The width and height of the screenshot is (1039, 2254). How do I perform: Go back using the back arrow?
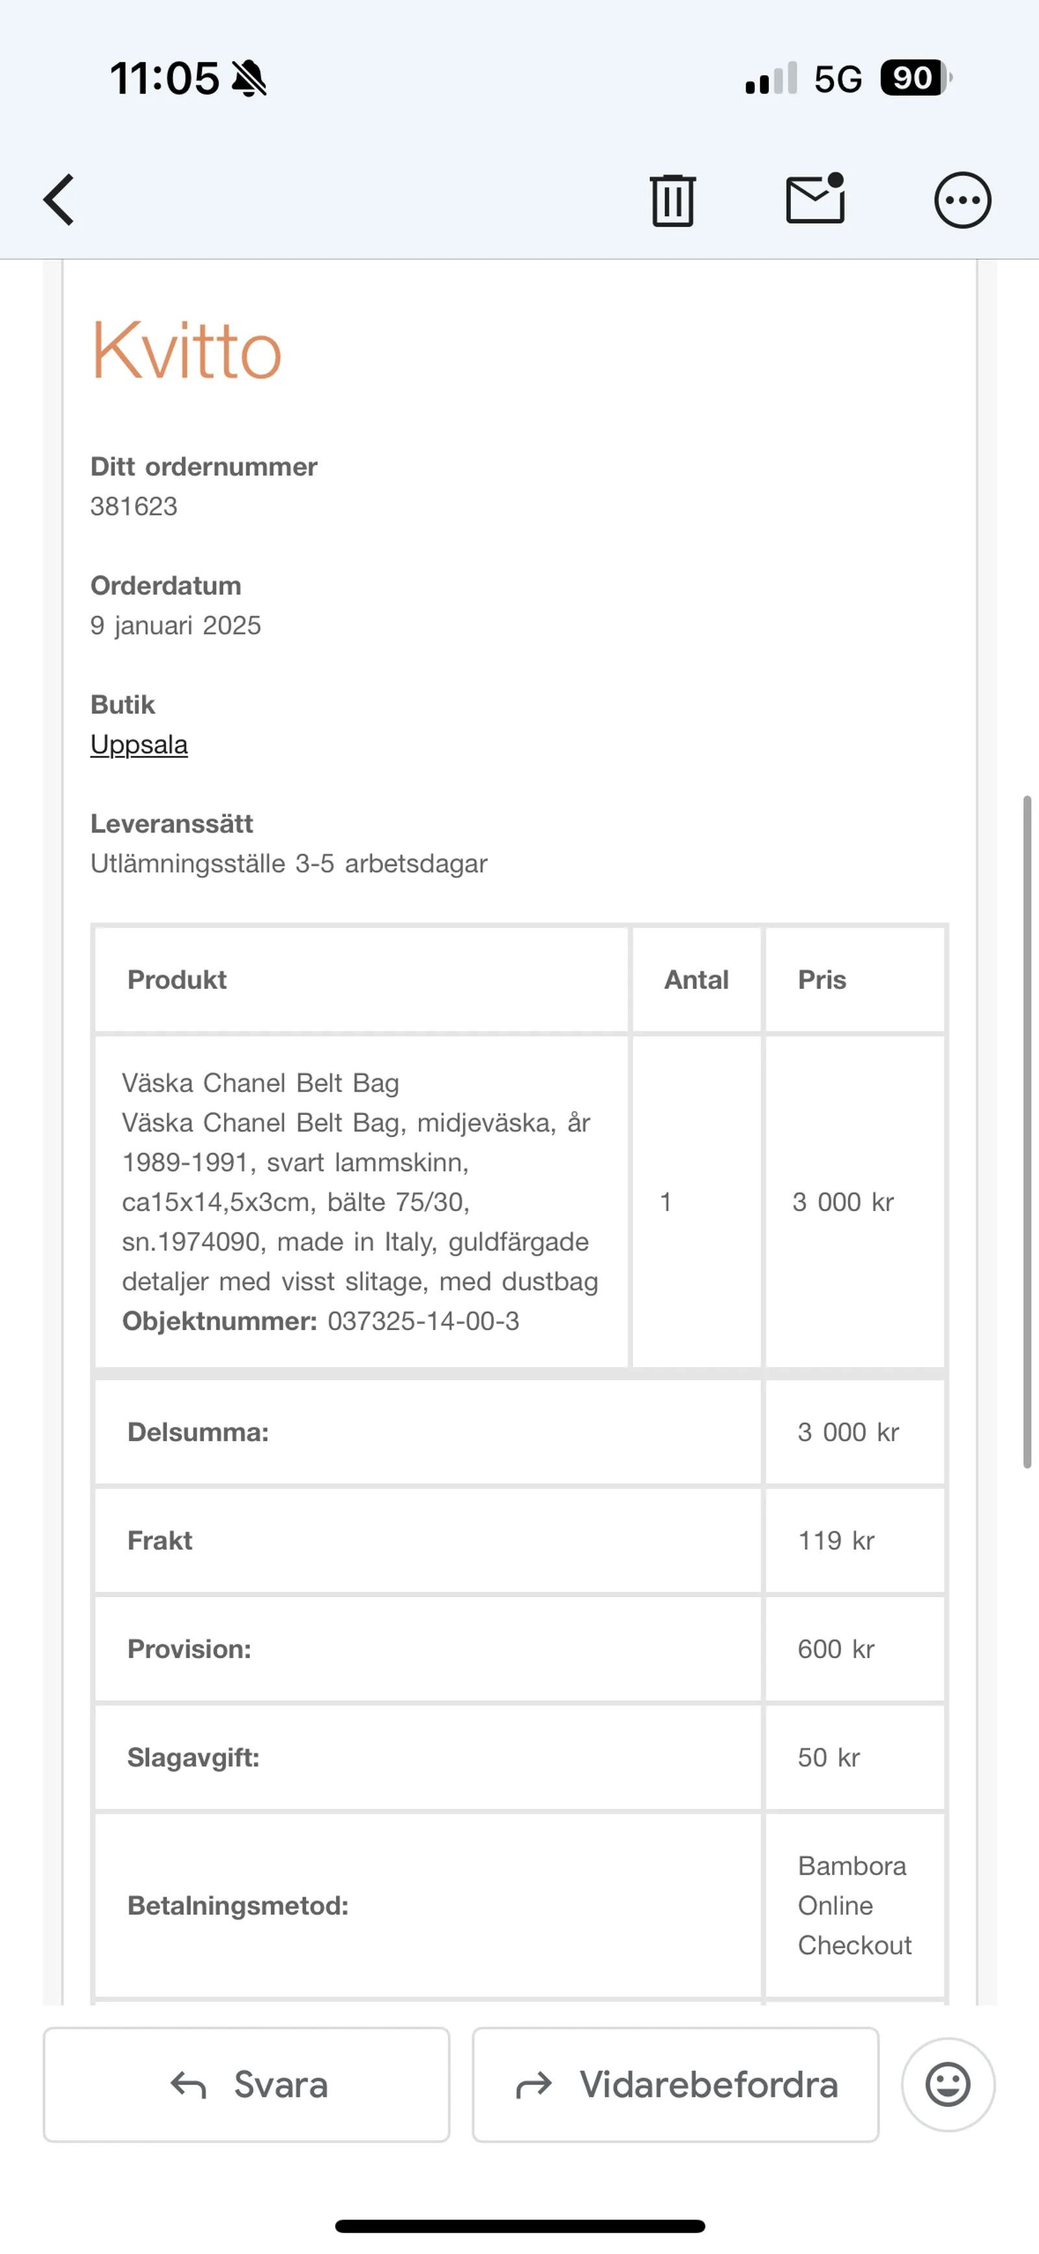click(60, 199)
